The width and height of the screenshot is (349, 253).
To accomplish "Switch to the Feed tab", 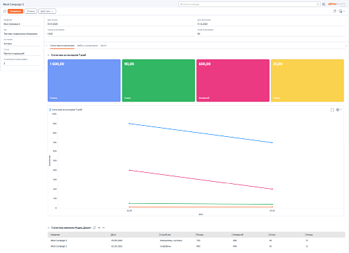I will pyautogui.click(x=104, y=46).
